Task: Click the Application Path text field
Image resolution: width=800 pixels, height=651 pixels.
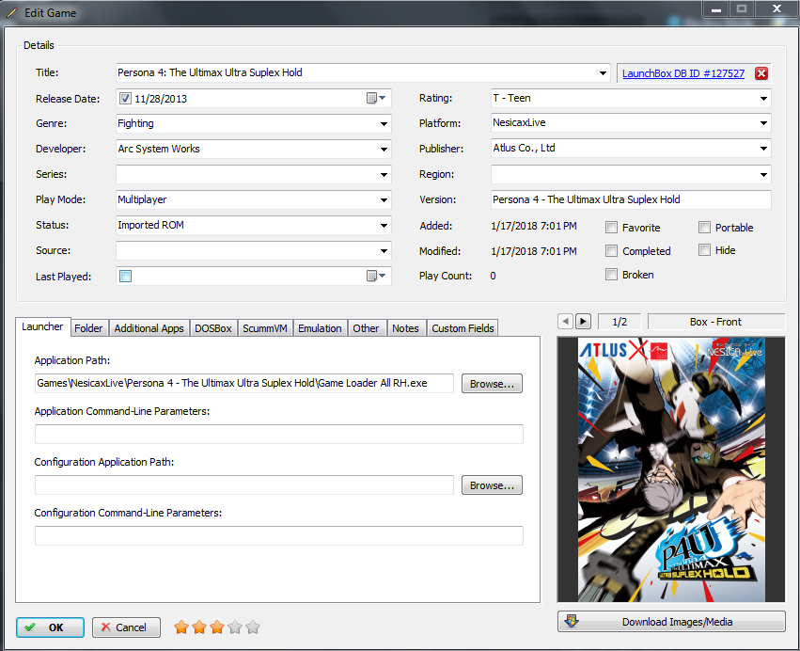Action: coord(243,384)
